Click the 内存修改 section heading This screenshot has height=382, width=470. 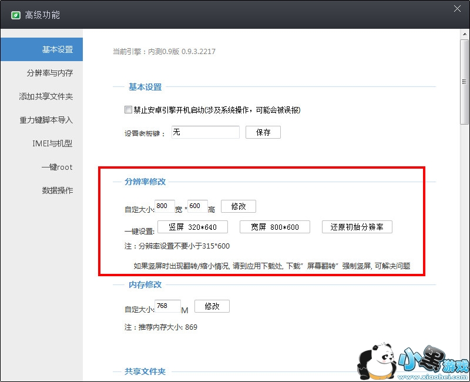click(x=145, y=284)
